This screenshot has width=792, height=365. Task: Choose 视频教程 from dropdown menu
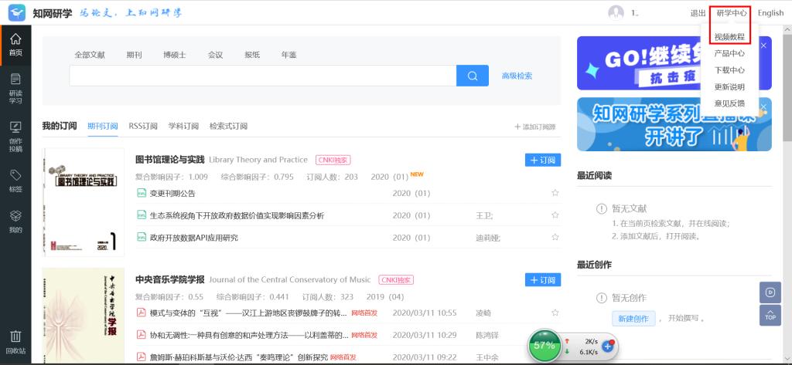[x=729, y=37]
